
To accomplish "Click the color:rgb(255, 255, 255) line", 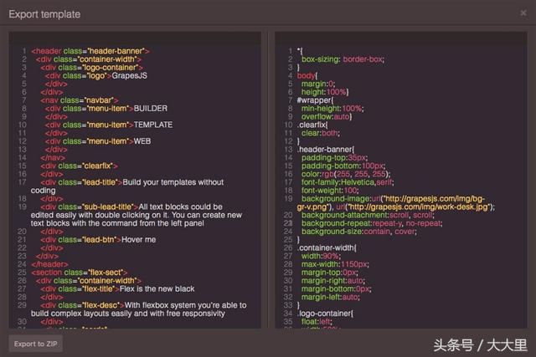I will coord(346,174).
